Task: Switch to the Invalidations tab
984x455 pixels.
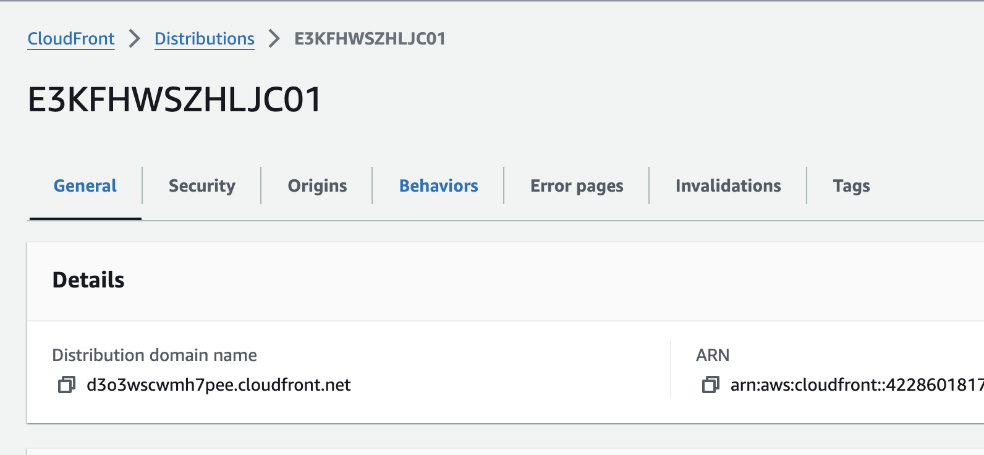Action: (728, 185)
